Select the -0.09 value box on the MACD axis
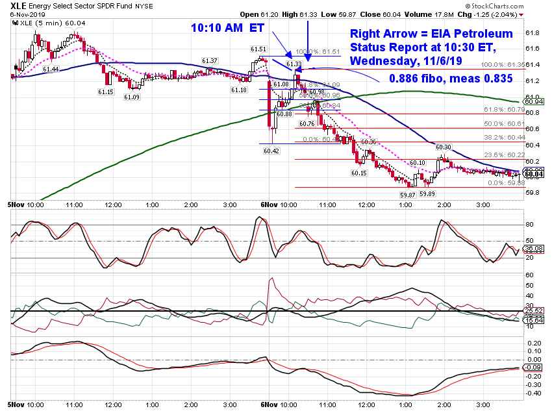Screen dimensions: 552x411 coord(533,367)
